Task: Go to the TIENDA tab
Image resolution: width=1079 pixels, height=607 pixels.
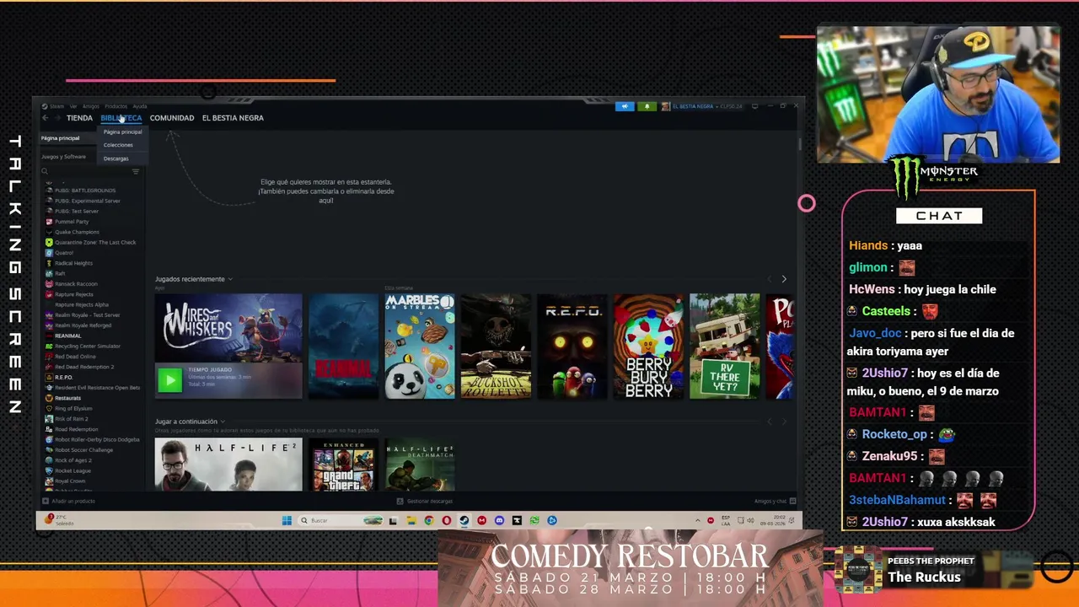Action: (79, 118)
